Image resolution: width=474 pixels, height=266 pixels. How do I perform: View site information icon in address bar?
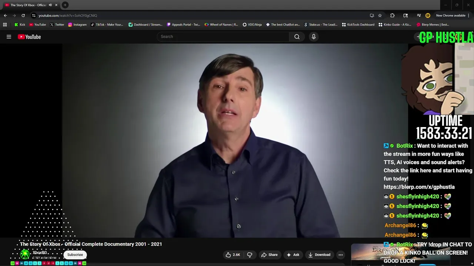pyautogui.click(x=34, y=16)
